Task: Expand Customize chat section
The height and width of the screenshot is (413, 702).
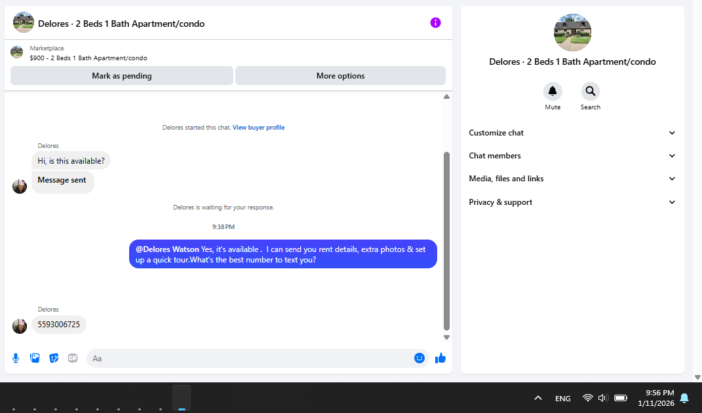Action: tap(572, 133)
